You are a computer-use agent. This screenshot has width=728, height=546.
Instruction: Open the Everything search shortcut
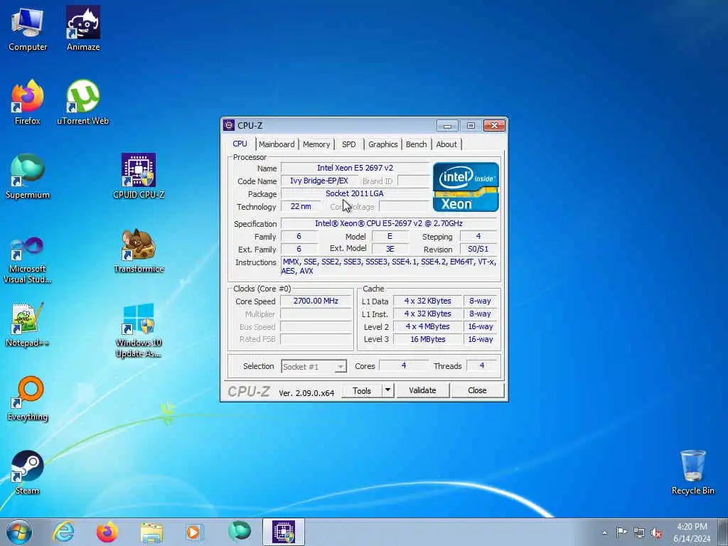tap(28, 399)
